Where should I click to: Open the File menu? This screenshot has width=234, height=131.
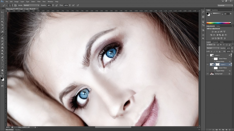pyautogui.click(x=7, y=2)
